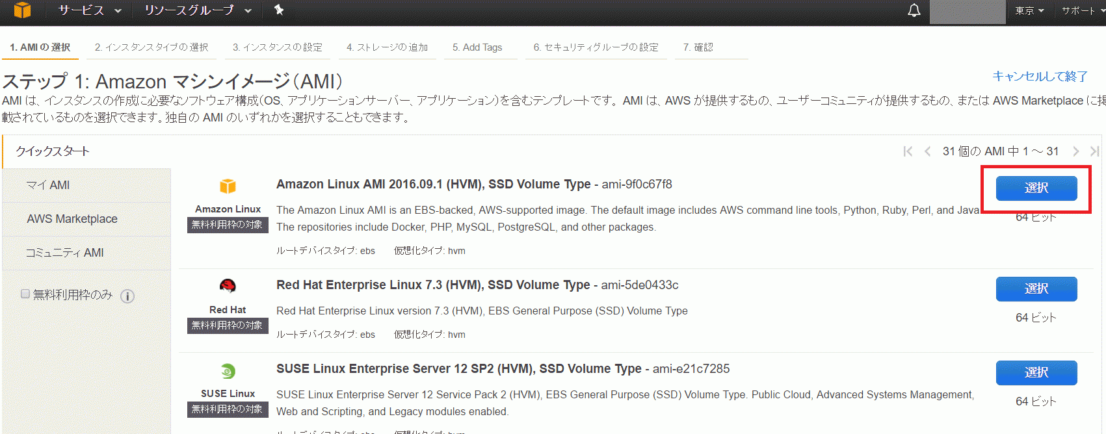This screenshot has width=1106, height=434.
Task: Select AWS Marketplace in the sidebar
Action: tap(87, 220)
